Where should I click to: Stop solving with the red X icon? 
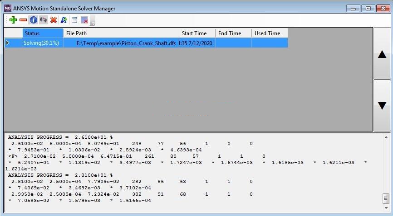coord(54,20)
